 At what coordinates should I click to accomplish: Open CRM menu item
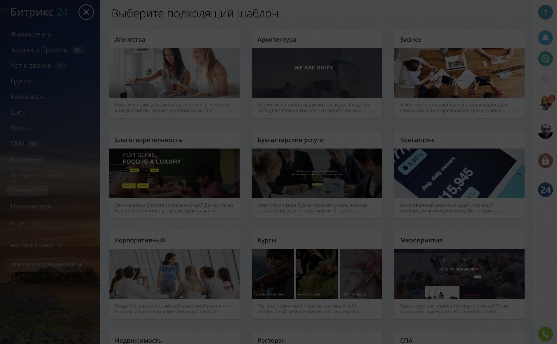(17, 144)
